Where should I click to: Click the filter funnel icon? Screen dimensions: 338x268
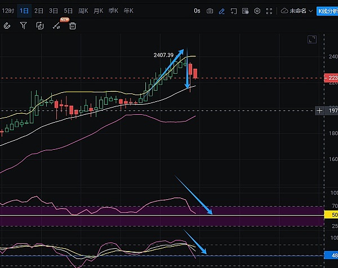tap(23, 25)
